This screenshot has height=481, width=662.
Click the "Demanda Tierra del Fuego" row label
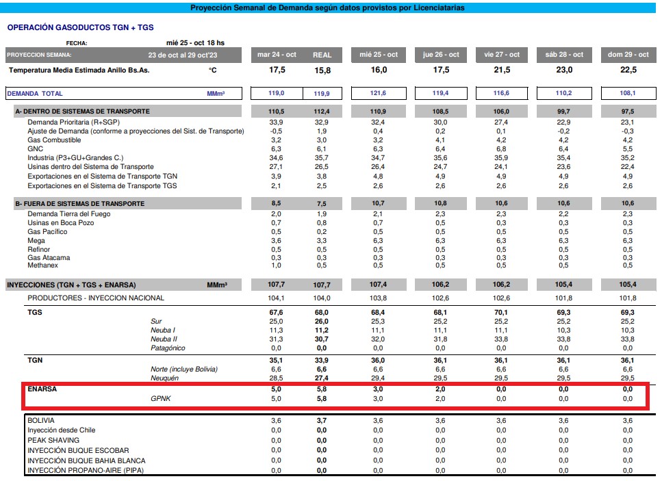point(68,214)
